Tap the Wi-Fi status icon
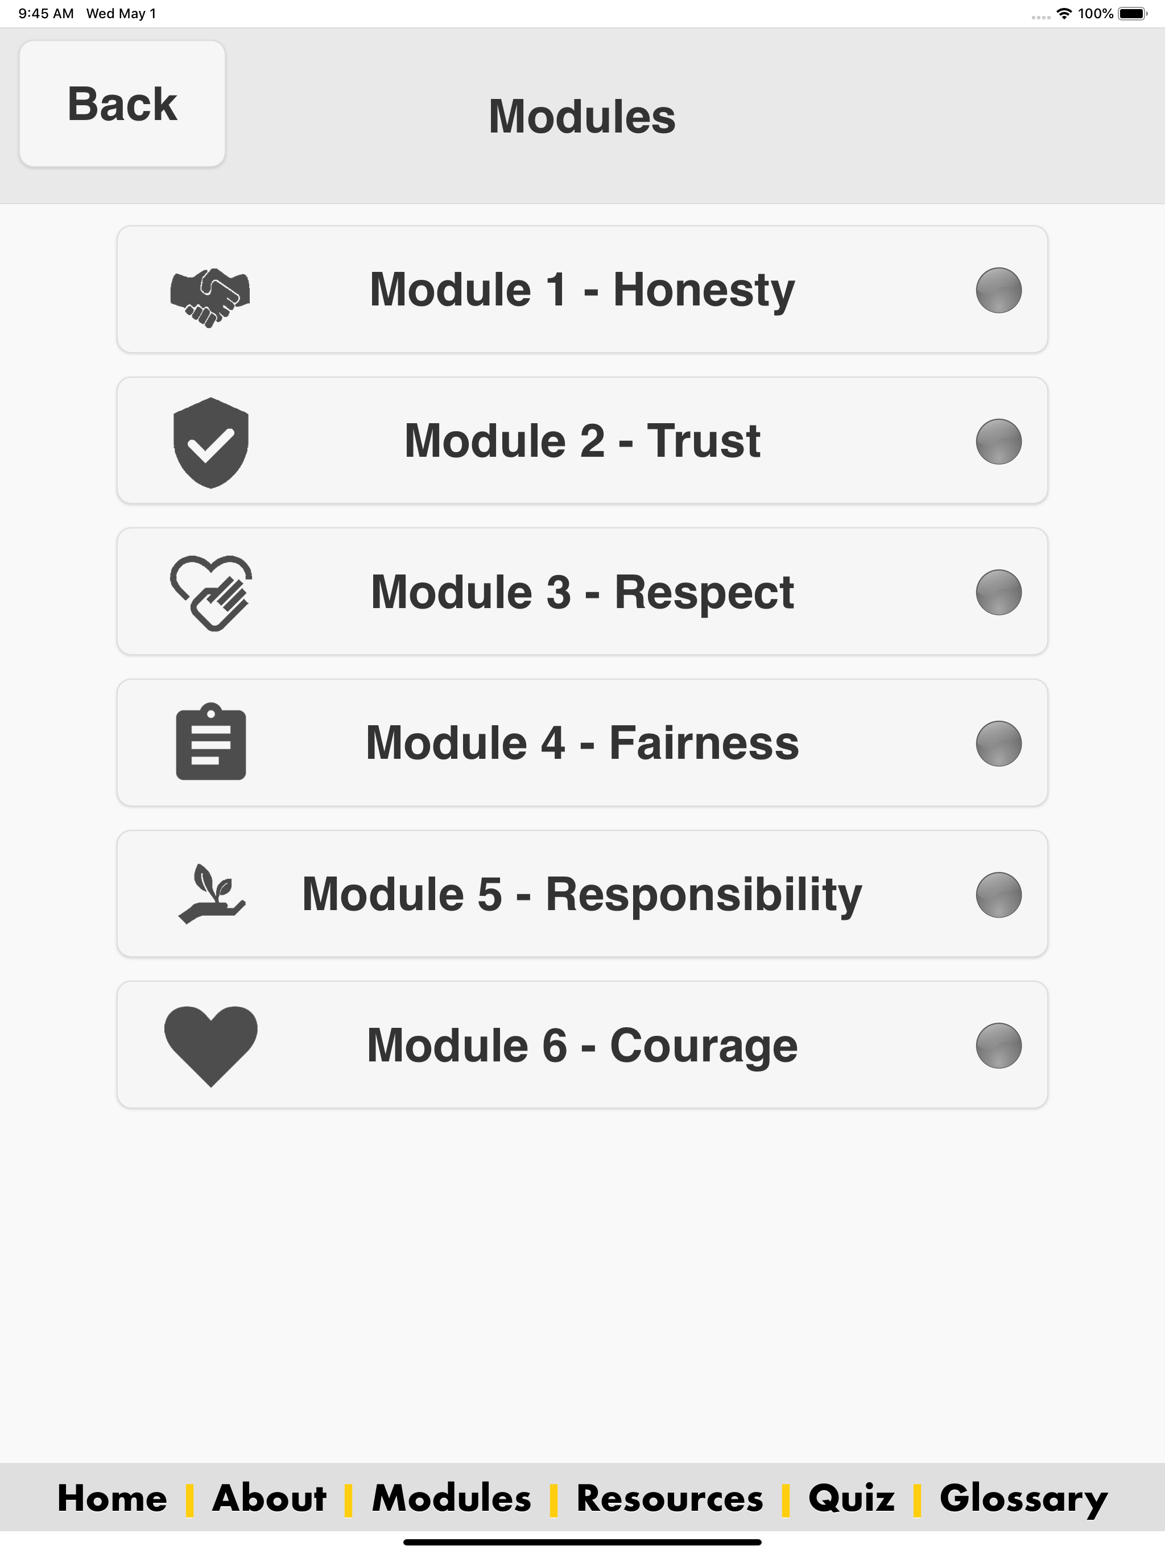Screen dimensions: 1165x1554 pos(1064,13)
